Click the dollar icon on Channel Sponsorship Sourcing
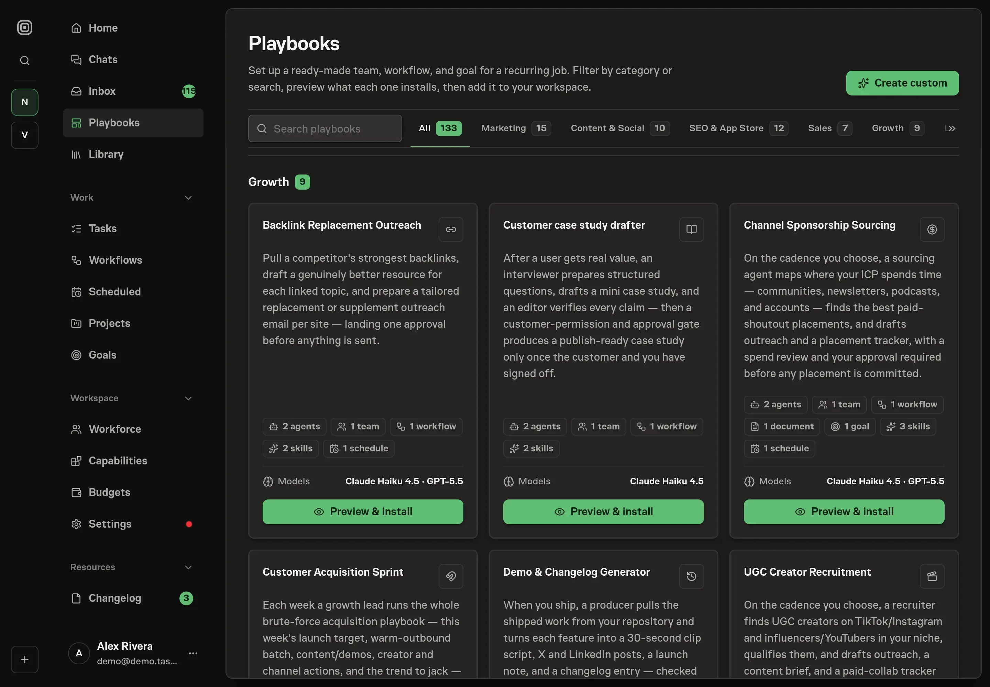The height and width of the screenshot is (687, 990). 932,229
